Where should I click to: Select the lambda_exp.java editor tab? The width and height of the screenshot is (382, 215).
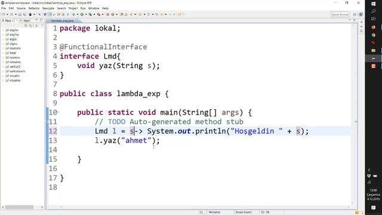[62, 21]
